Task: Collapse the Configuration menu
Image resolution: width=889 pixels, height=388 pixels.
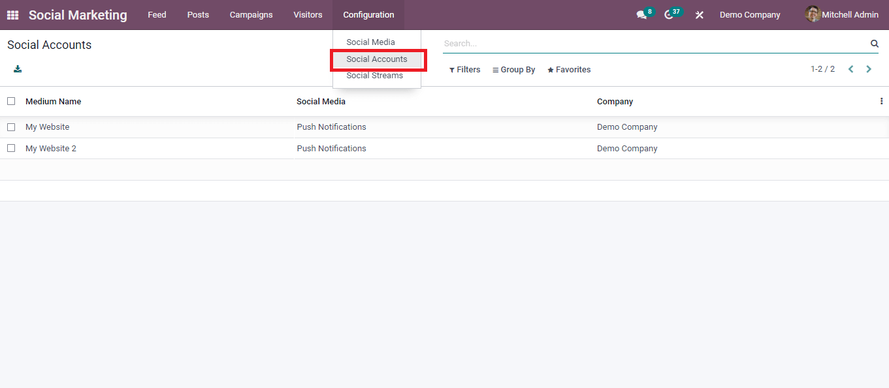Action: pyautogui.click(x=368, y=15)
